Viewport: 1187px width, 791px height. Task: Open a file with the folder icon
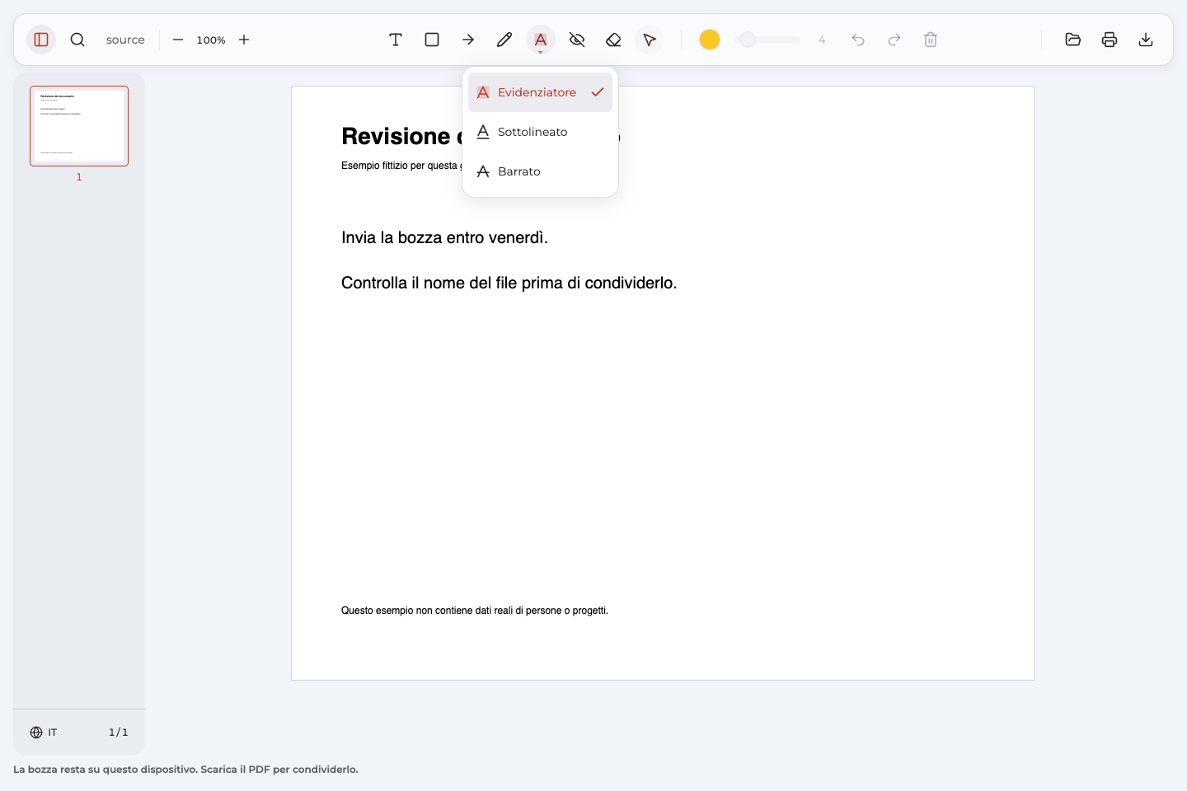tap(1073, 40)
